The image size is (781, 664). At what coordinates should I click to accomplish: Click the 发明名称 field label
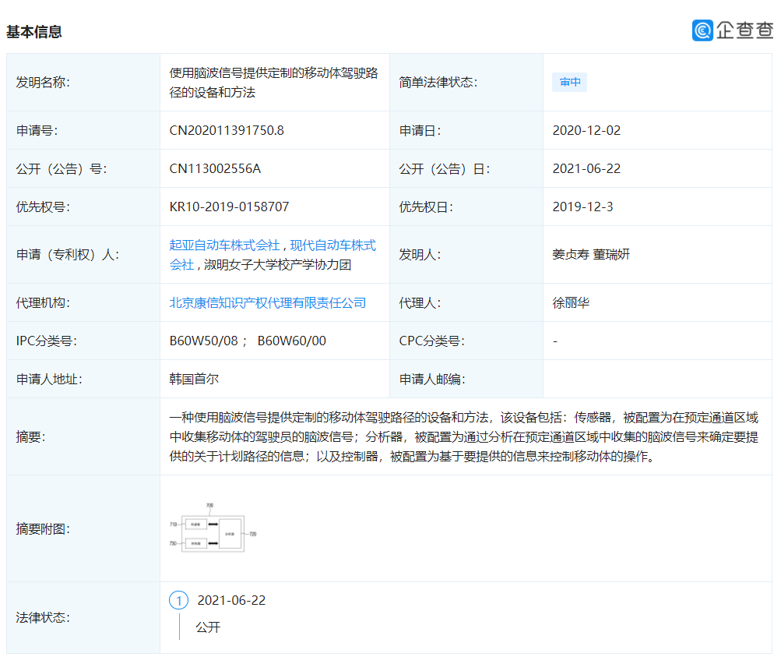click(43, 83)
